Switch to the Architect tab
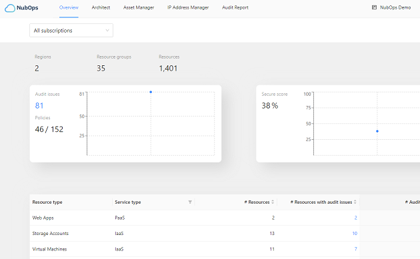This screenshot has height=259, width=420. pyautogui.click(x=101, y=7)
